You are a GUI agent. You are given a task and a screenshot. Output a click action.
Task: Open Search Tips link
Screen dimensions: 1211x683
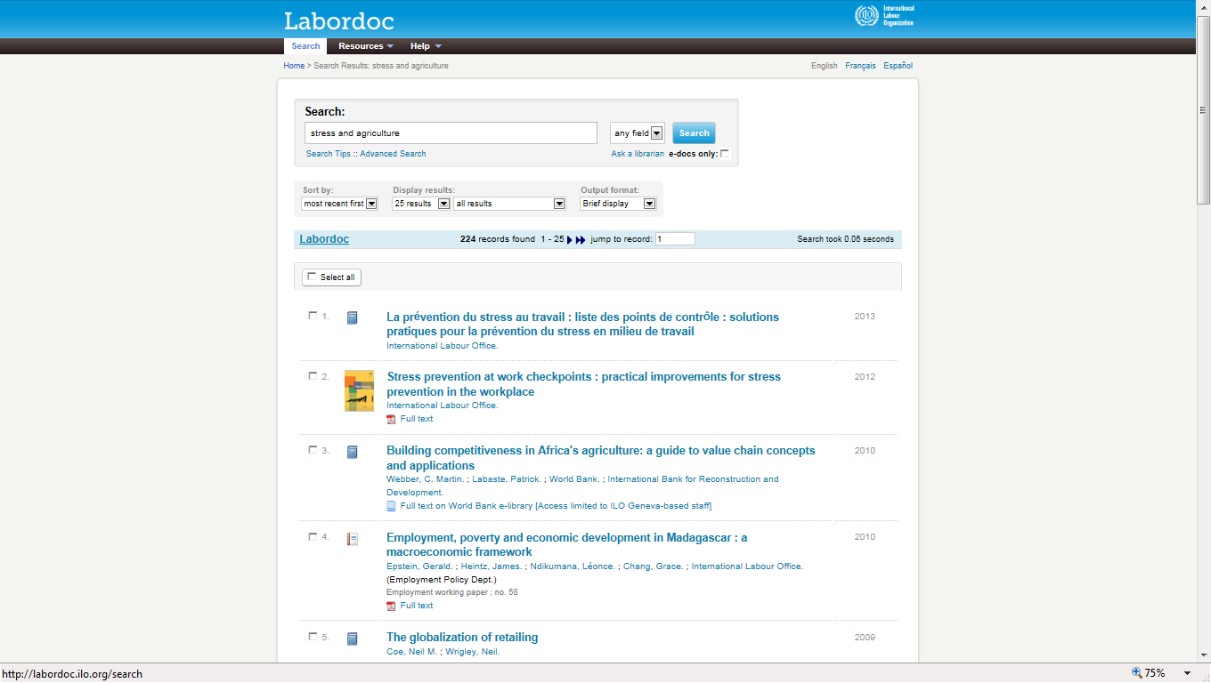[x=329, y=154]
